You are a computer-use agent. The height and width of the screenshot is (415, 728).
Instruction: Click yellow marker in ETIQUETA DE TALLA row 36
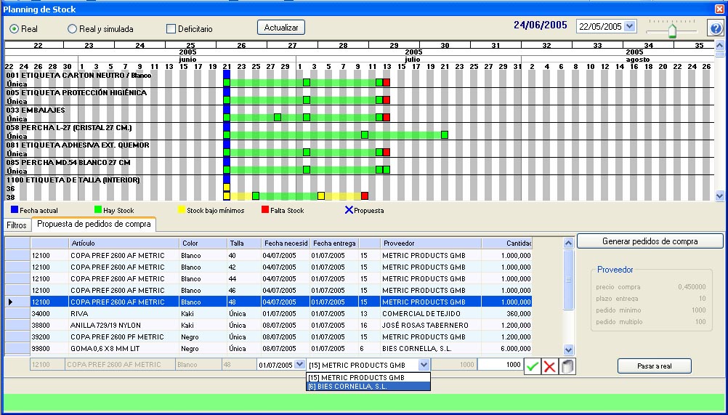(227, 188)
